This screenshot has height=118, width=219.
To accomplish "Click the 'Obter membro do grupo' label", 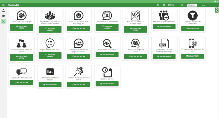I will (x=22, y=22).
